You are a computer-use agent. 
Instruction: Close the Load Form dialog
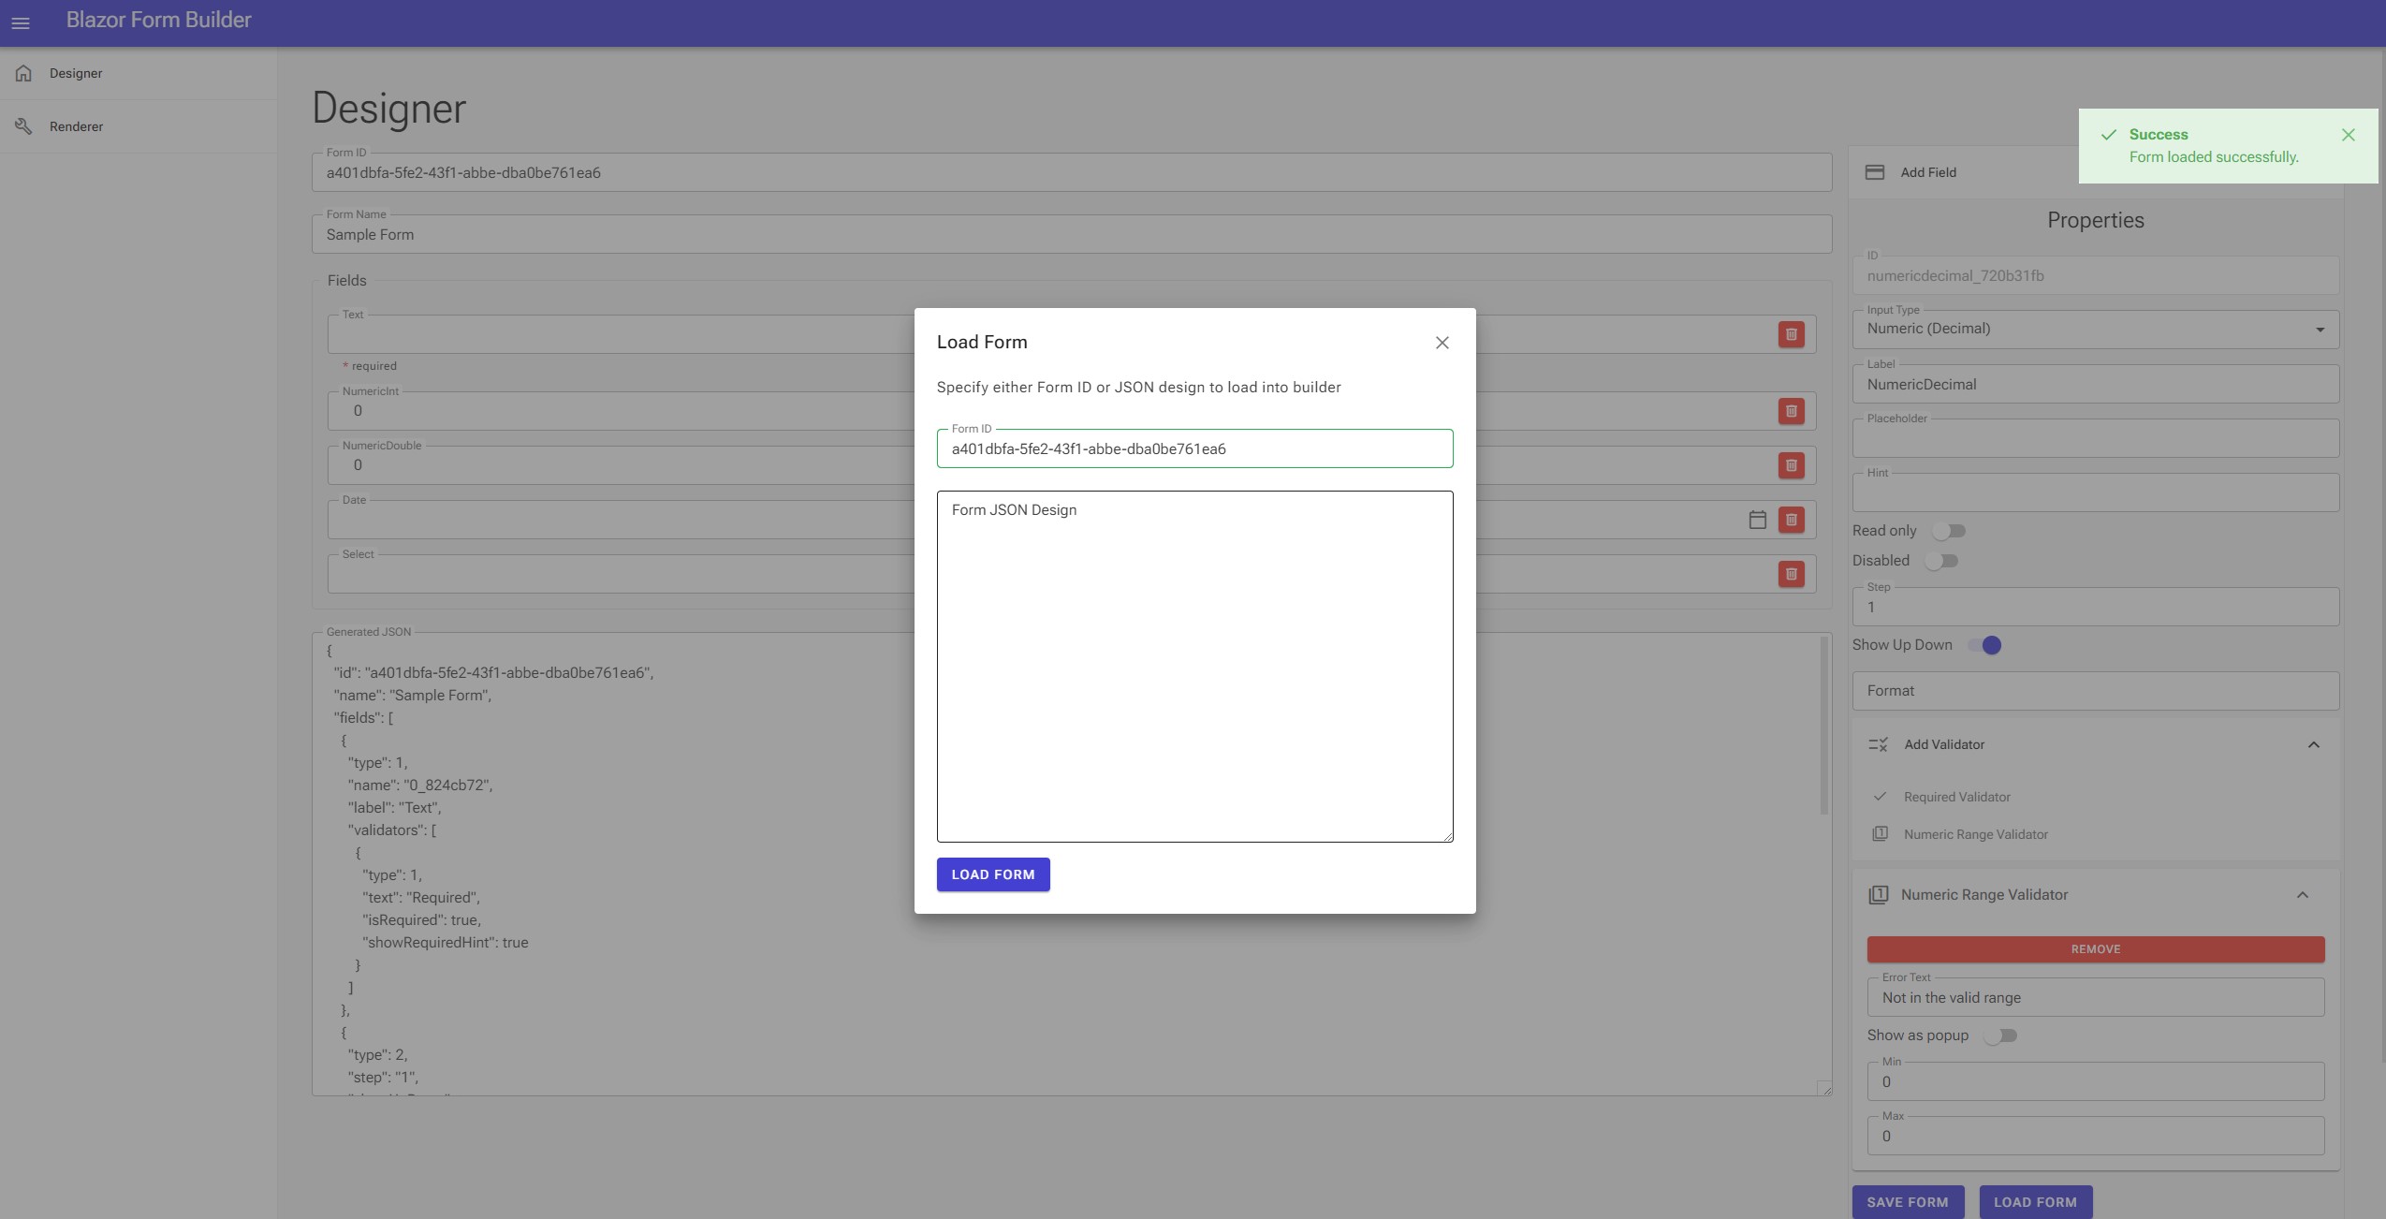point(1442,343)
